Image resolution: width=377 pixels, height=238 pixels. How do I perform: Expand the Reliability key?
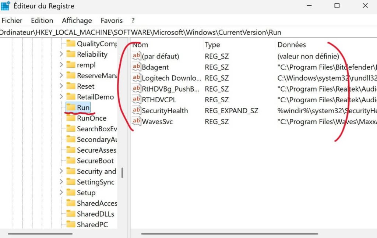(x=61, y=54)
